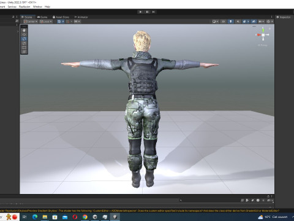Image resolution: width=294 pixels, height=221 pixels.
Task: Select the Rotate tool
Action: point(24,39)
